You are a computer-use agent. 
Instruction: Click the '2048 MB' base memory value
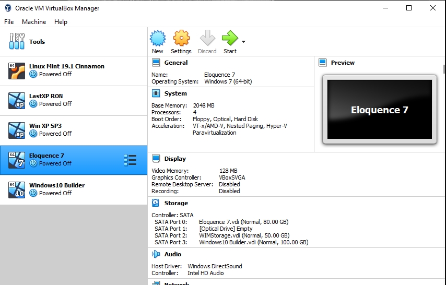204,105
